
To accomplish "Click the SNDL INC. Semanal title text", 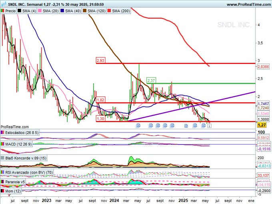I will click(x=25, y=4).
